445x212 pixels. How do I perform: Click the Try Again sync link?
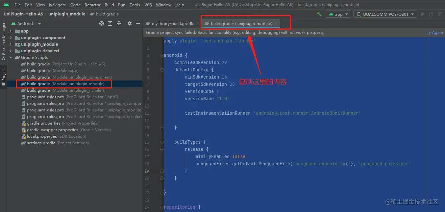click(433, 33)
